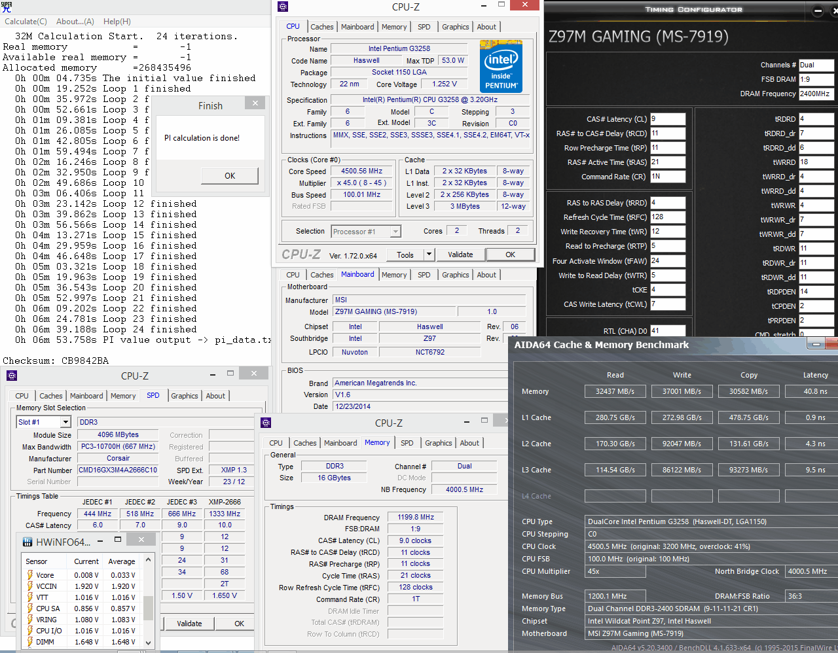Screen dimensions: 838x653
Task: Click the DRAM Frequency field showing 2400MHz
Action: (x=816, y=94)
